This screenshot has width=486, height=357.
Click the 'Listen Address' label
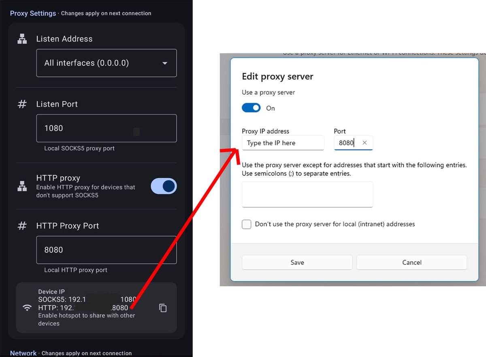[64, 39]
